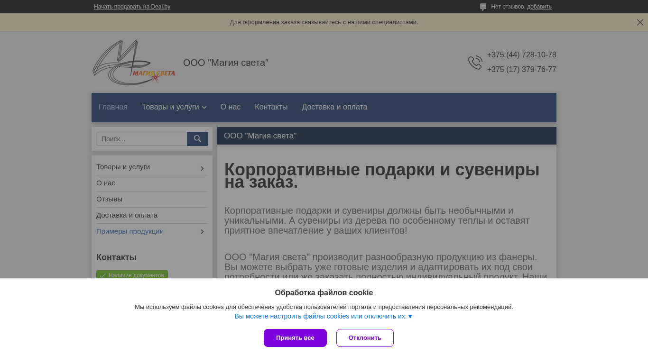Open Доставка и оплата in navigation bar

tap(334, 107)
